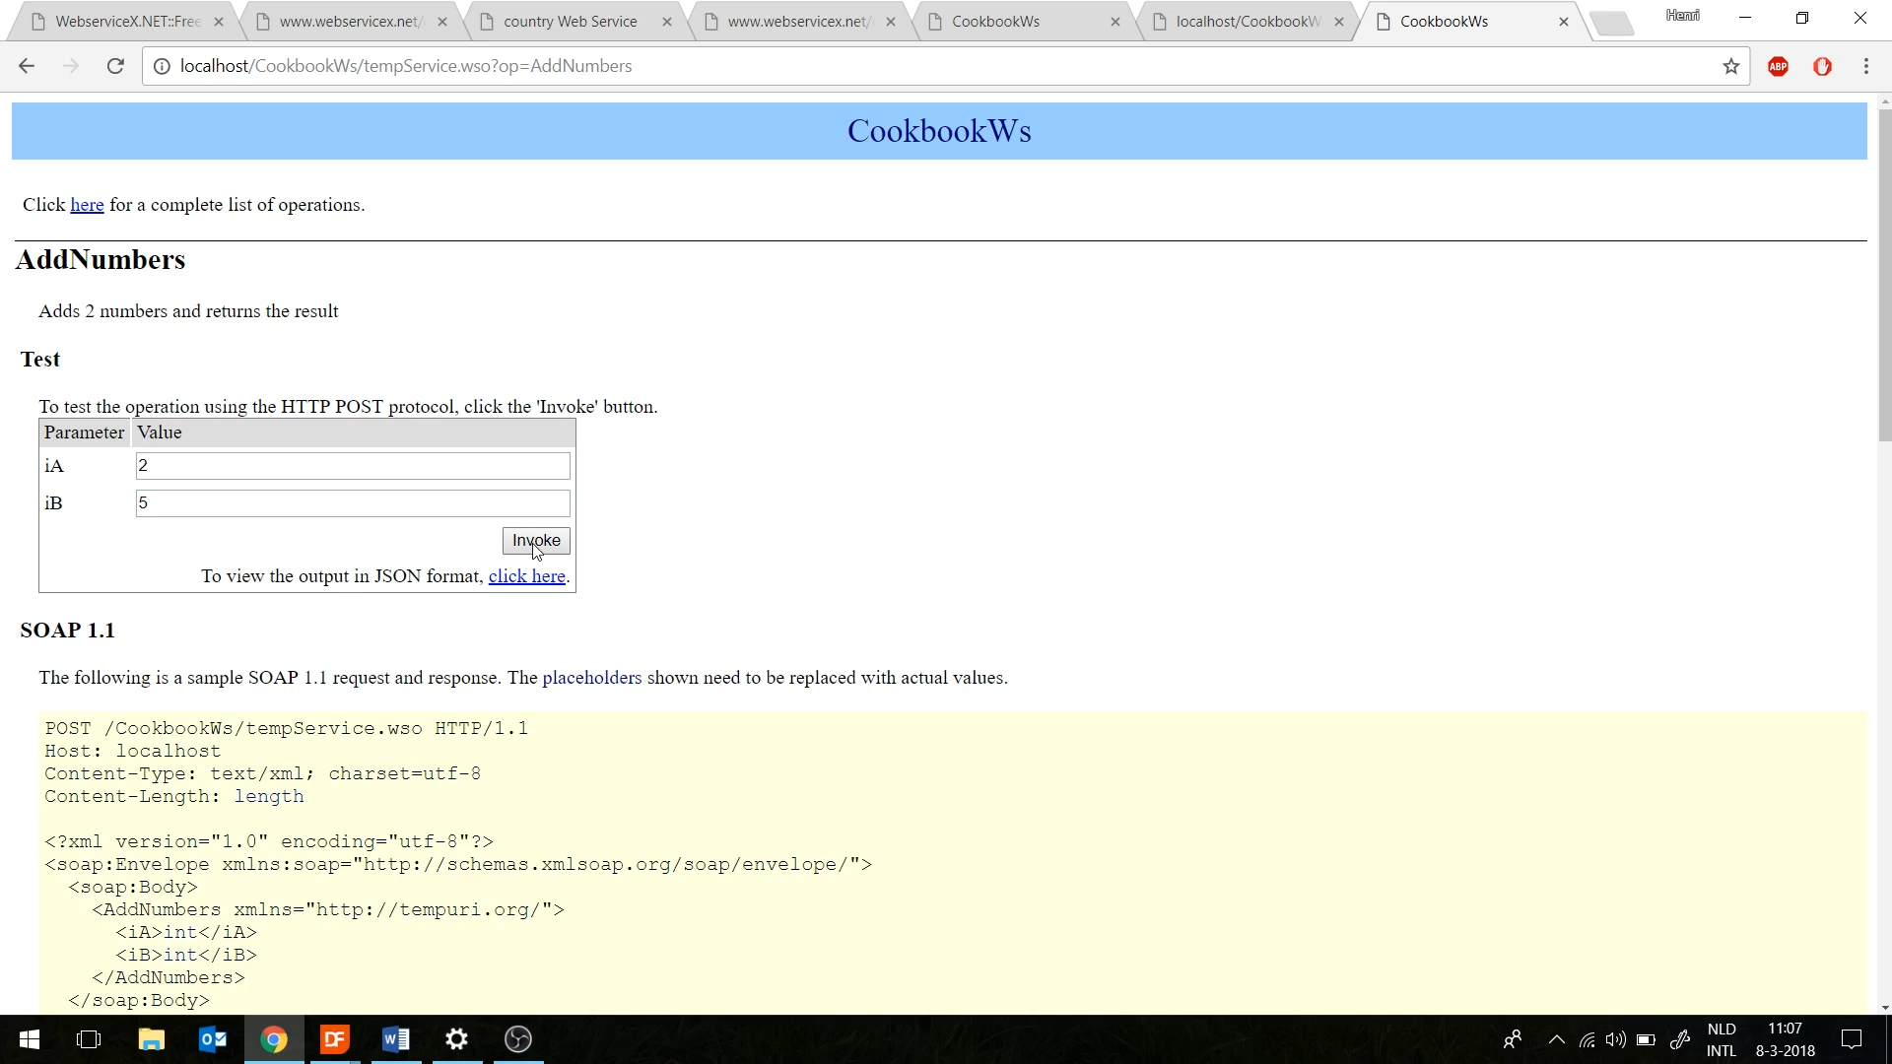
Task: Open the Adblock Plus extension icon
Action: coord(1778,66)
